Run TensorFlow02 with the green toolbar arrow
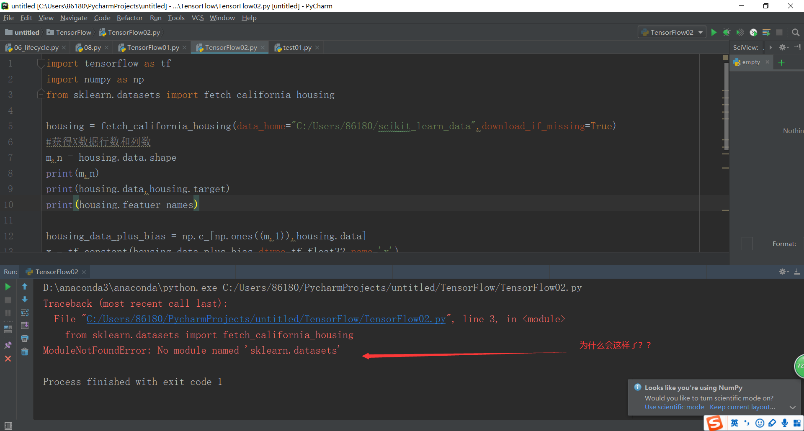Viewport: 804px width, 431px height. [714, 32]
